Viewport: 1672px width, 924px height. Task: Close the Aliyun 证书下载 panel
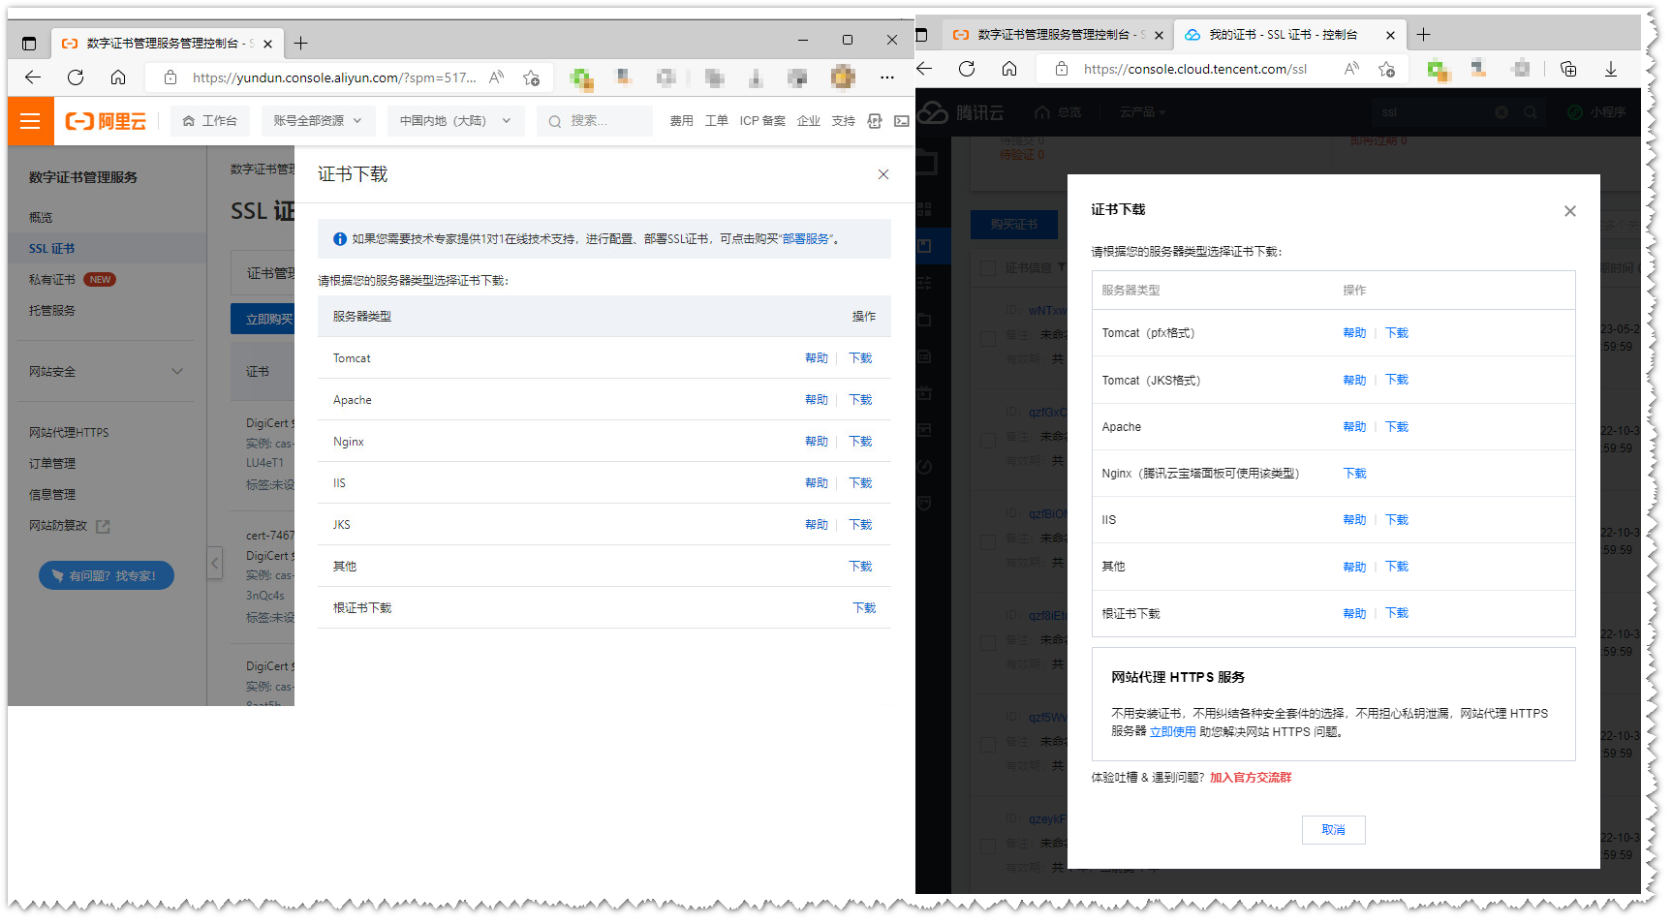tap(883, 174)
